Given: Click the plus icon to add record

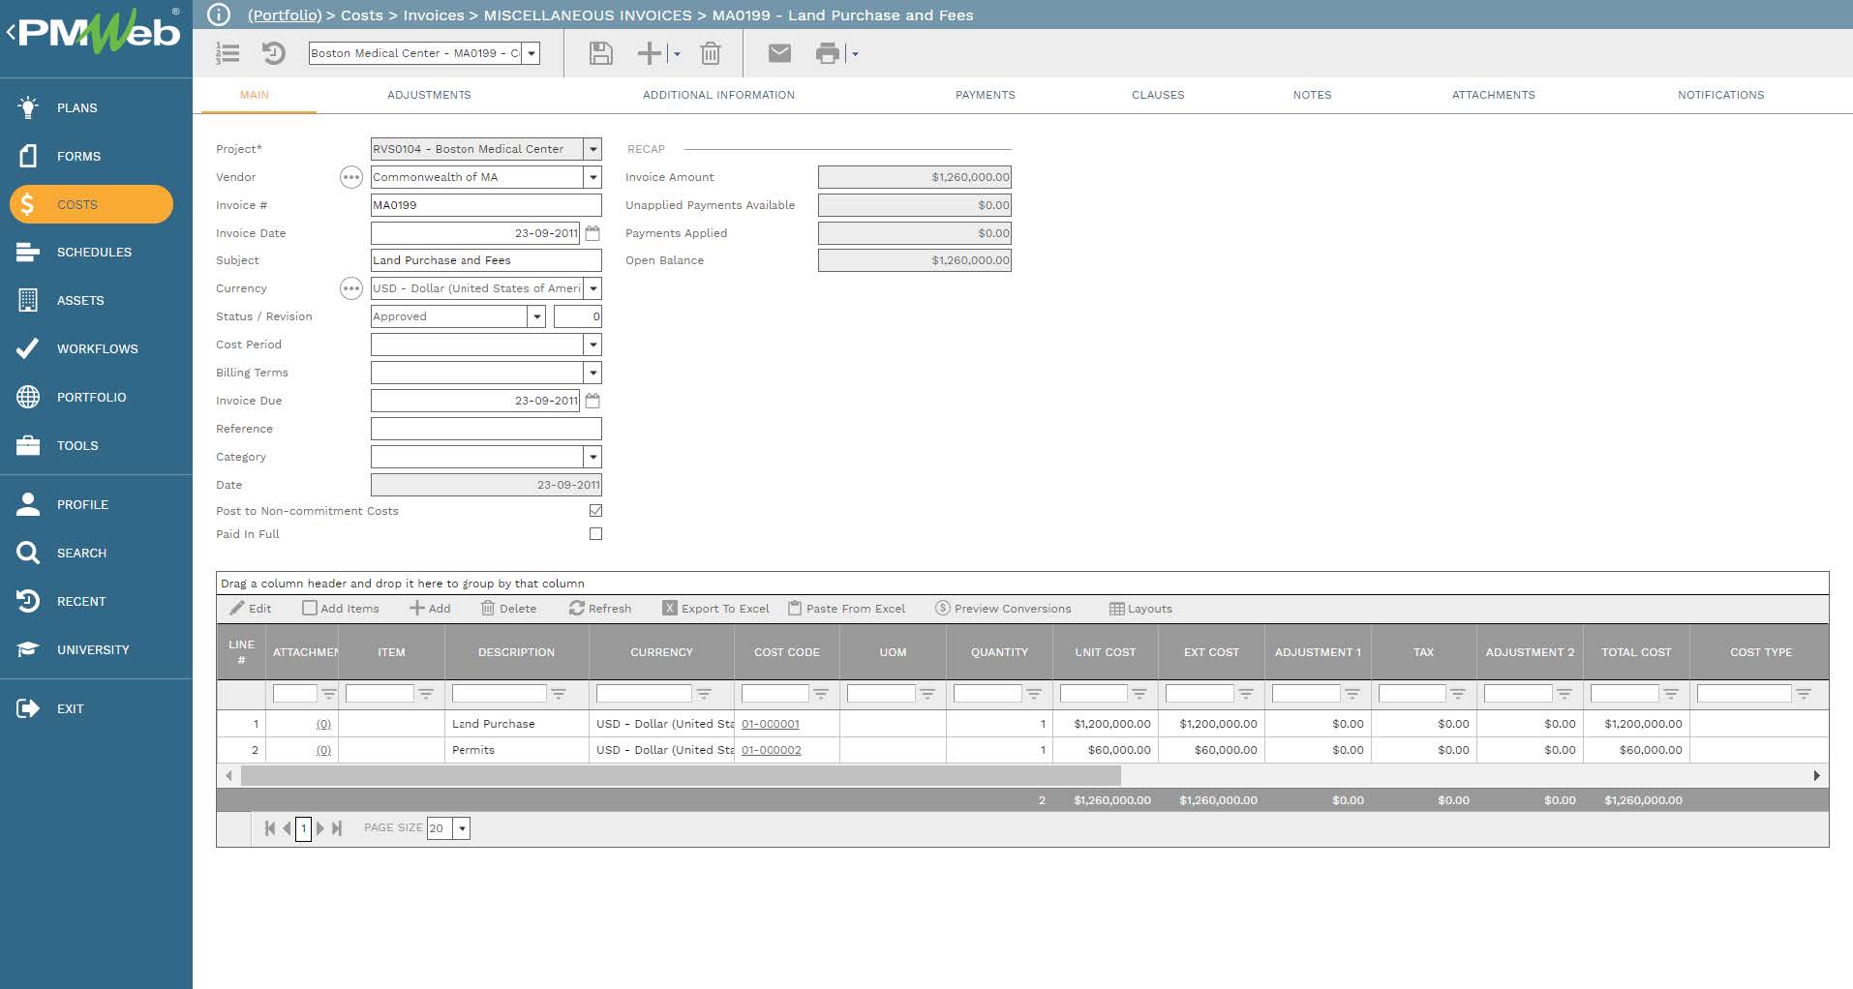Looking at the screenshot, I should [x=649, y=53].
